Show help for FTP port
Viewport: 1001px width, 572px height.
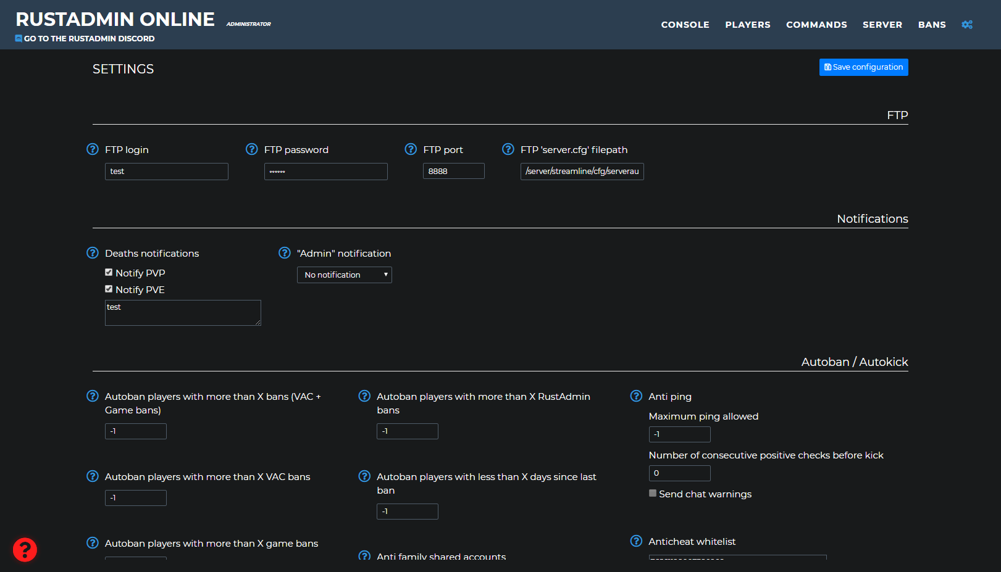point(411,149)
